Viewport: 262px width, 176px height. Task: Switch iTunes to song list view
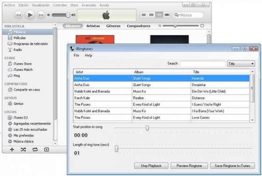point(144,15)
